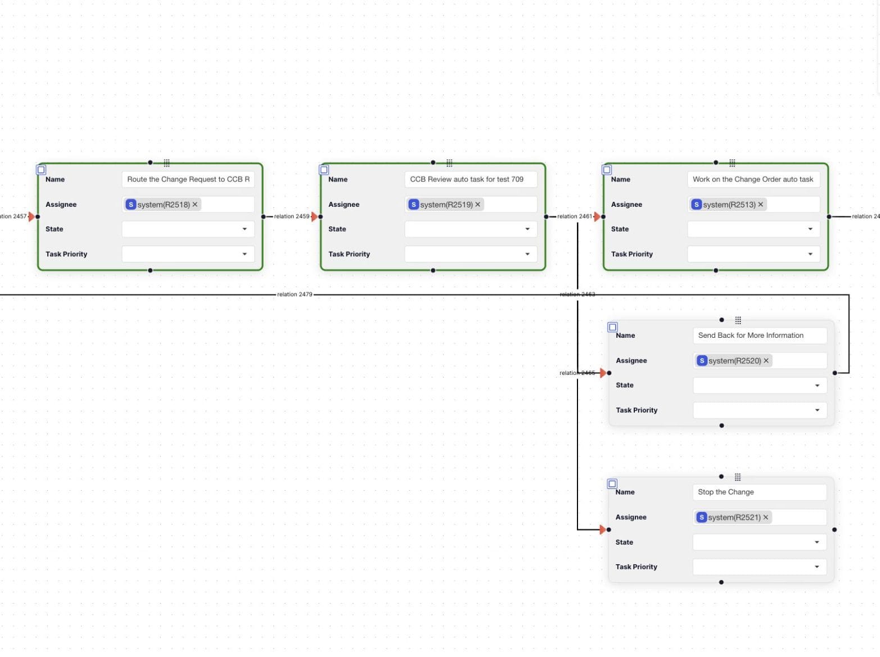Click drag handle of Route the Change Request node
The image size is (880, 657).
coord(166,163)
